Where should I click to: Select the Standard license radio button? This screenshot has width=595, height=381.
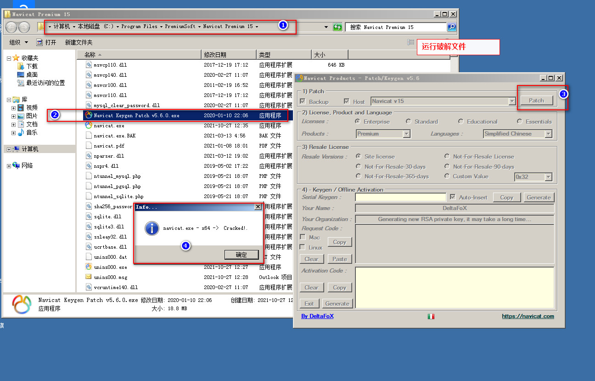409,122
